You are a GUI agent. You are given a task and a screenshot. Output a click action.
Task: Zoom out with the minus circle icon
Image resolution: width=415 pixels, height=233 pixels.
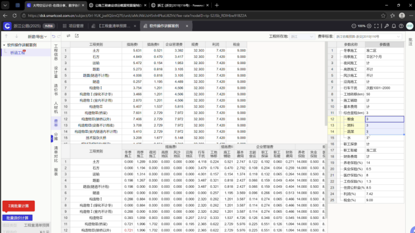click(x=353, y=26)
